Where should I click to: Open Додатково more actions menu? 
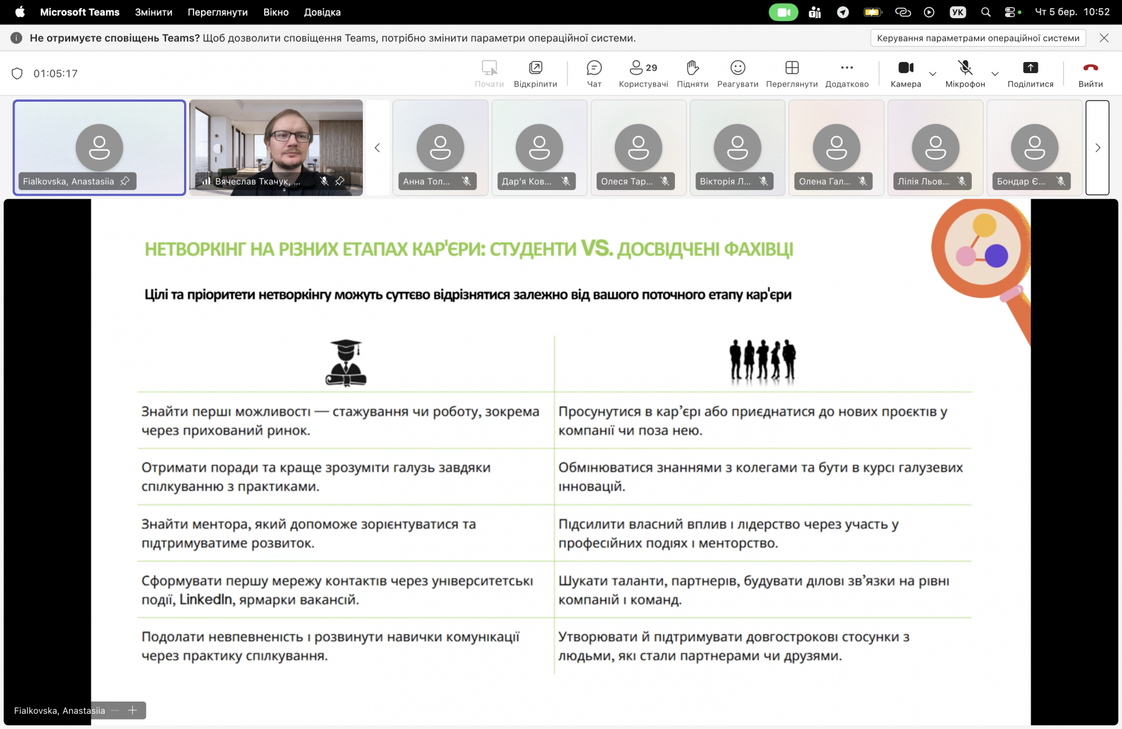click(847, 74)
